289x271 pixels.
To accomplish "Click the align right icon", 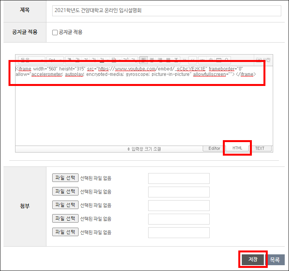I will [160, 60].
